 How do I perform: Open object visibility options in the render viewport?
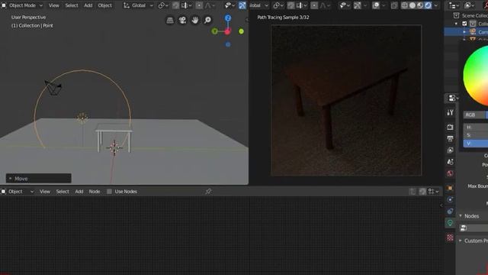[x=345, y=5]
